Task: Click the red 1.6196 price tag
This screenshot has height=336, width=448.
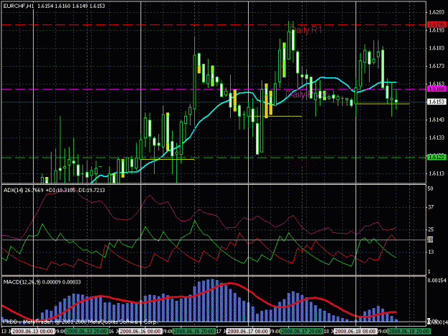Action: [437, 24]
